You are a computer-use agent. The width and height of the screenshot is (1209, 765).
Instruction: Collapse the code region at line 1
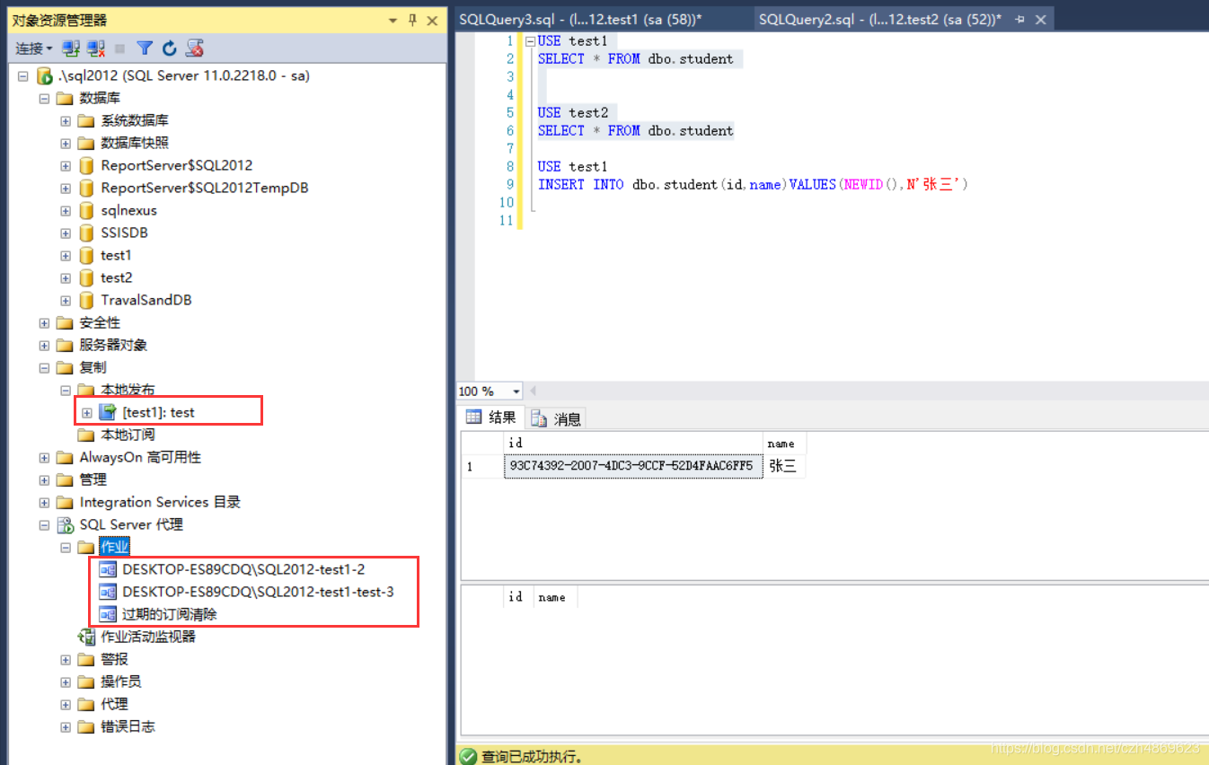click(x=530, y=41)
